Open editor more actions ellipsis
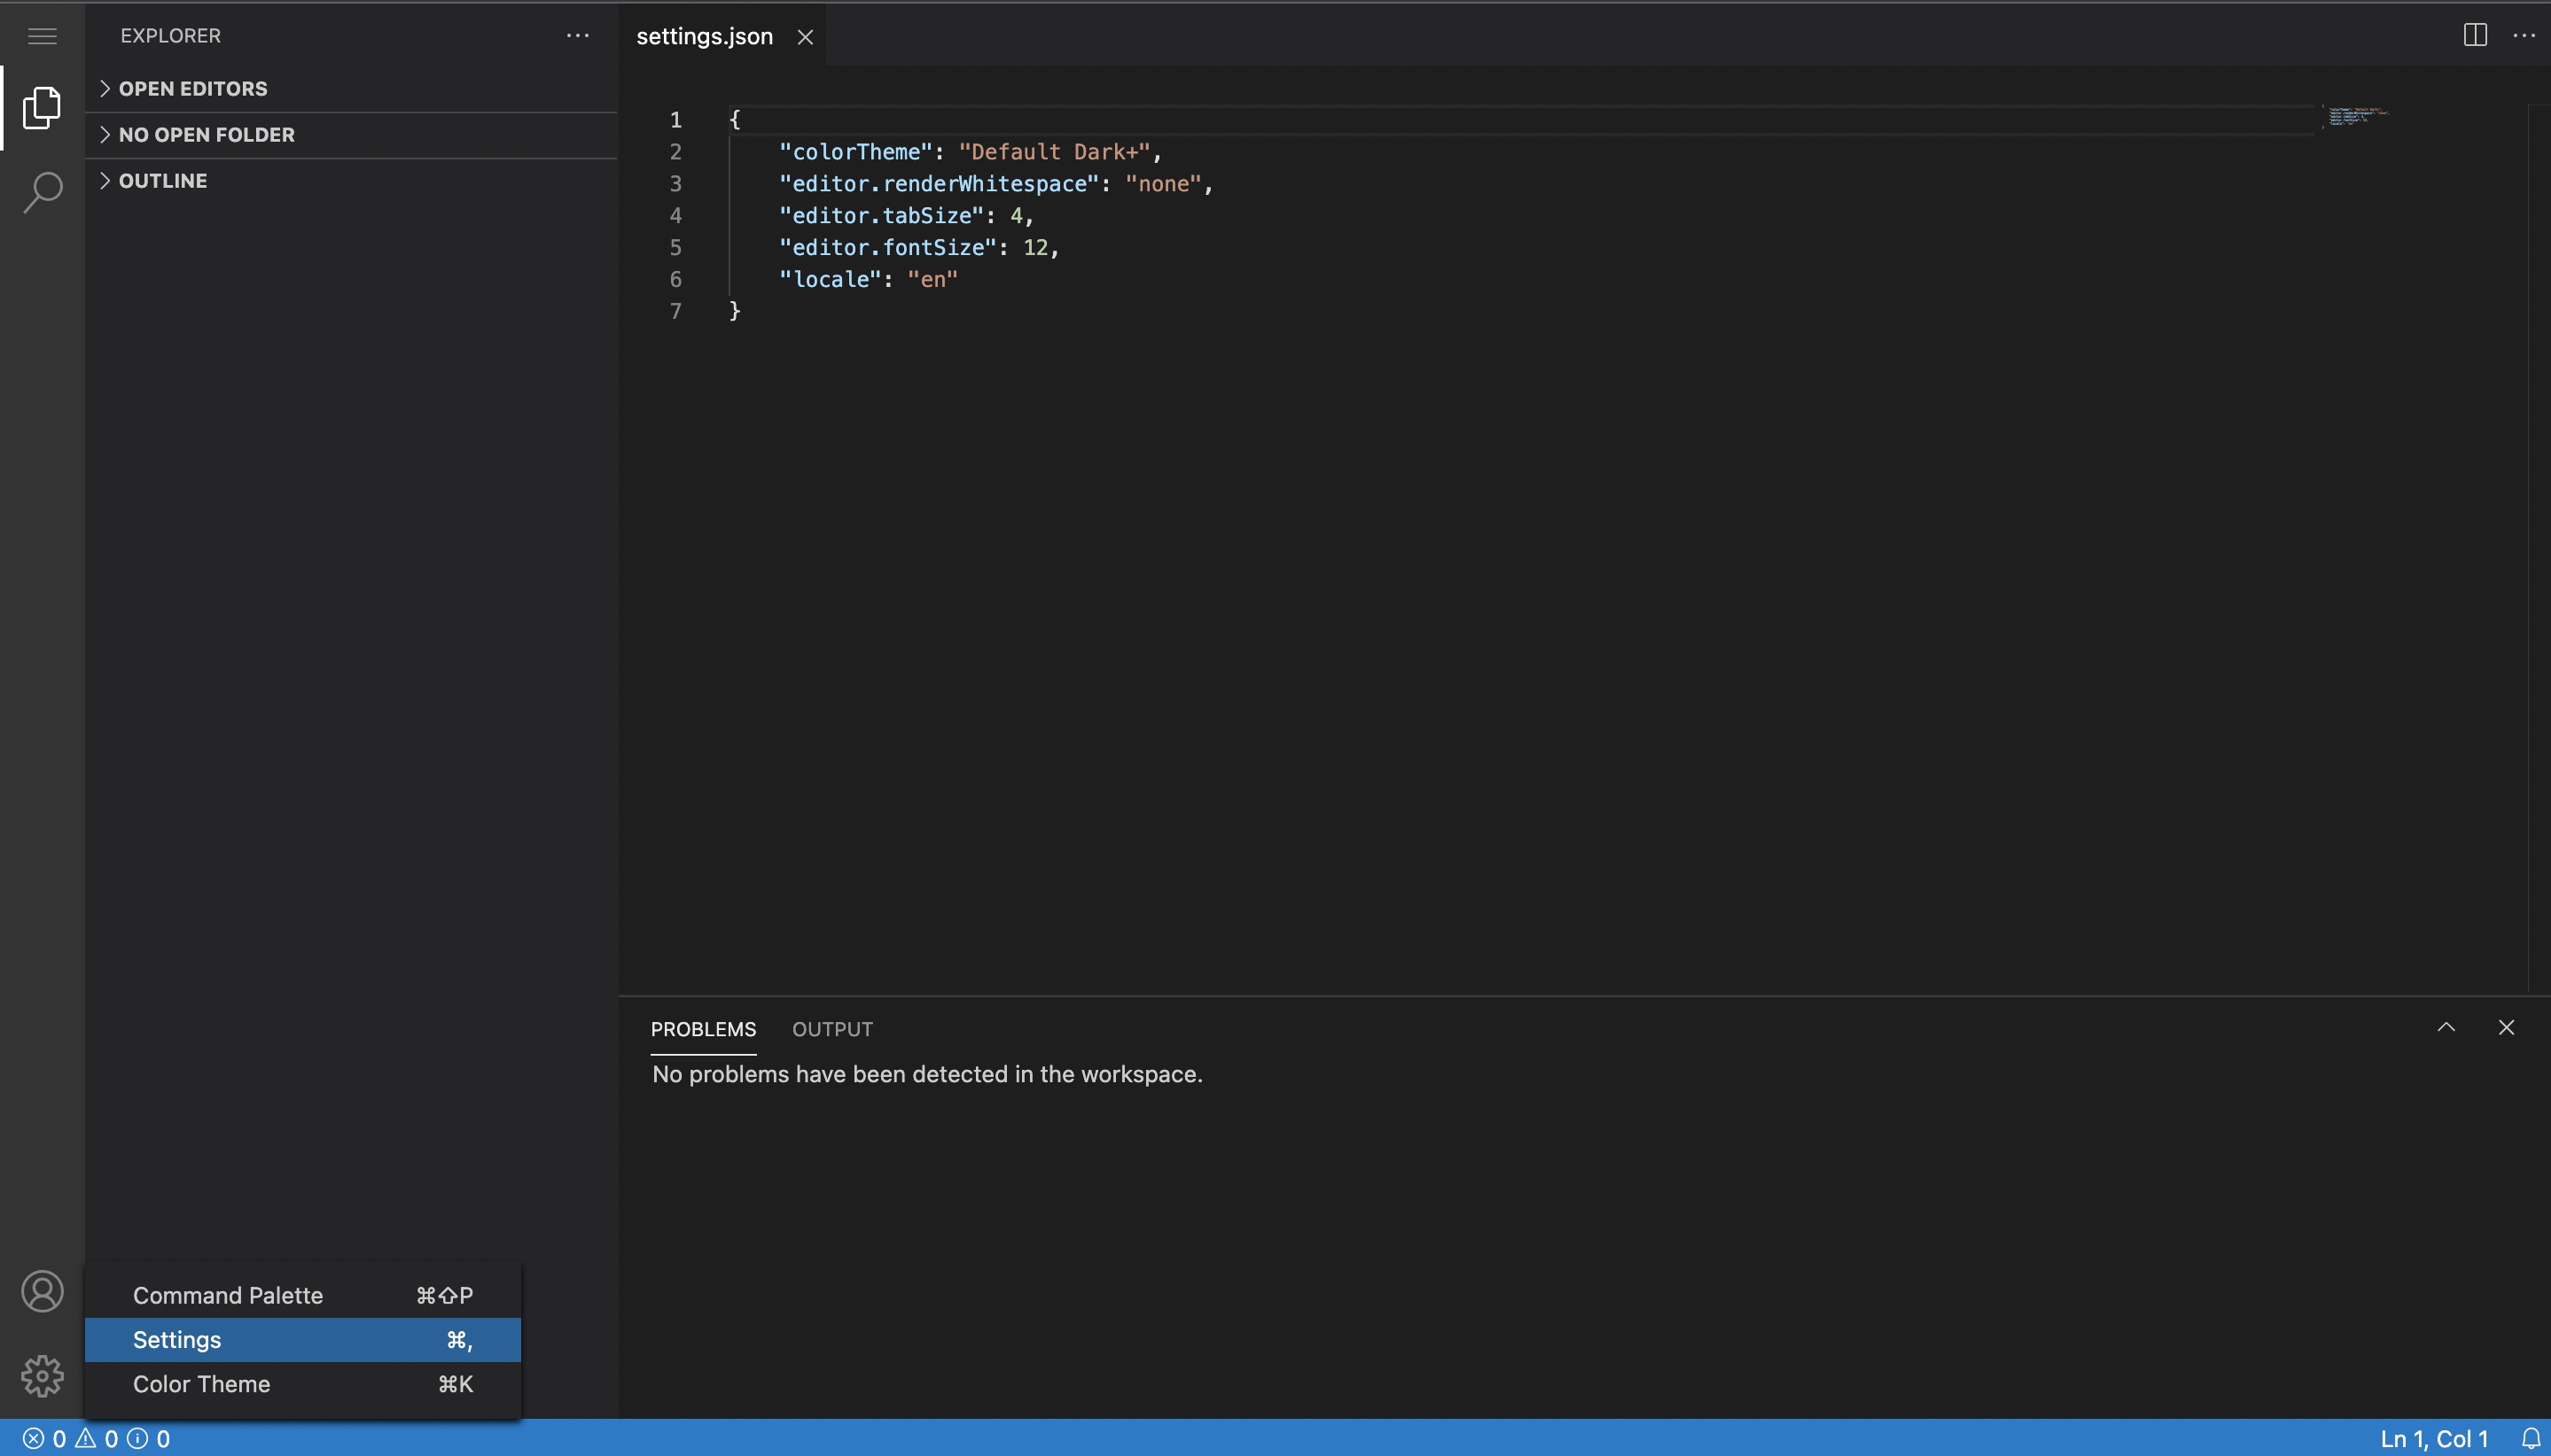Image resolution: width=2551 pixels, height=1456 pixels. point(2524,35)
